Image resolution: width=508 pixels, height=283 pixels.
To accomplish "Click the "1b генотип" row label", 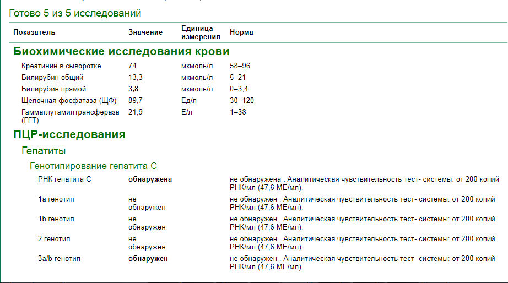I will (x=56, y=219).
